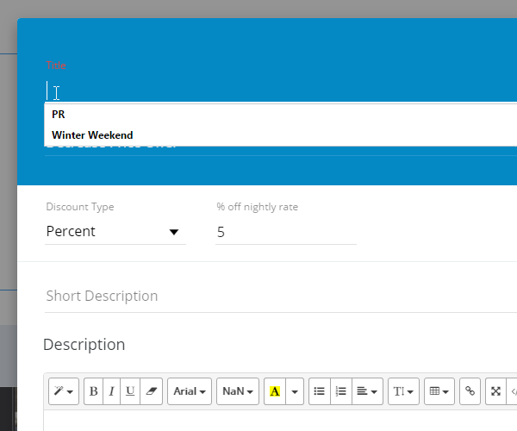Insert an unordered bullet list
The height and width of the screenshot is (431, 517).
[319, 391]
